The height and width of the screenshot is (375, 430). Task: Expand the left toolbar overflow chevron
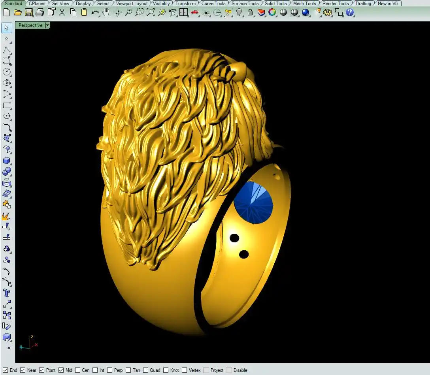(x=9, y=348)
